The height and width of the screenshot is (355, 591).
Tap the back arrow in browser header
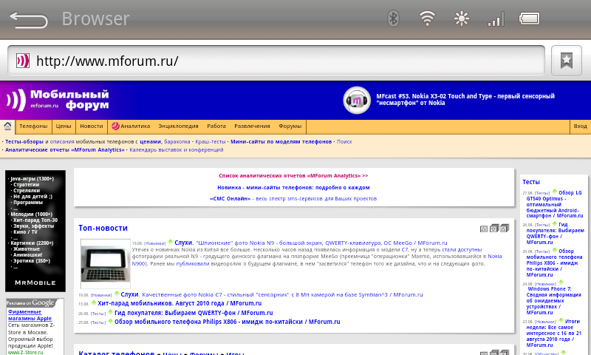point(28,19)
